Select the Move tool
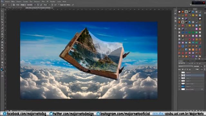This screenshot has width=206, height=116. [x=2, y=11]
